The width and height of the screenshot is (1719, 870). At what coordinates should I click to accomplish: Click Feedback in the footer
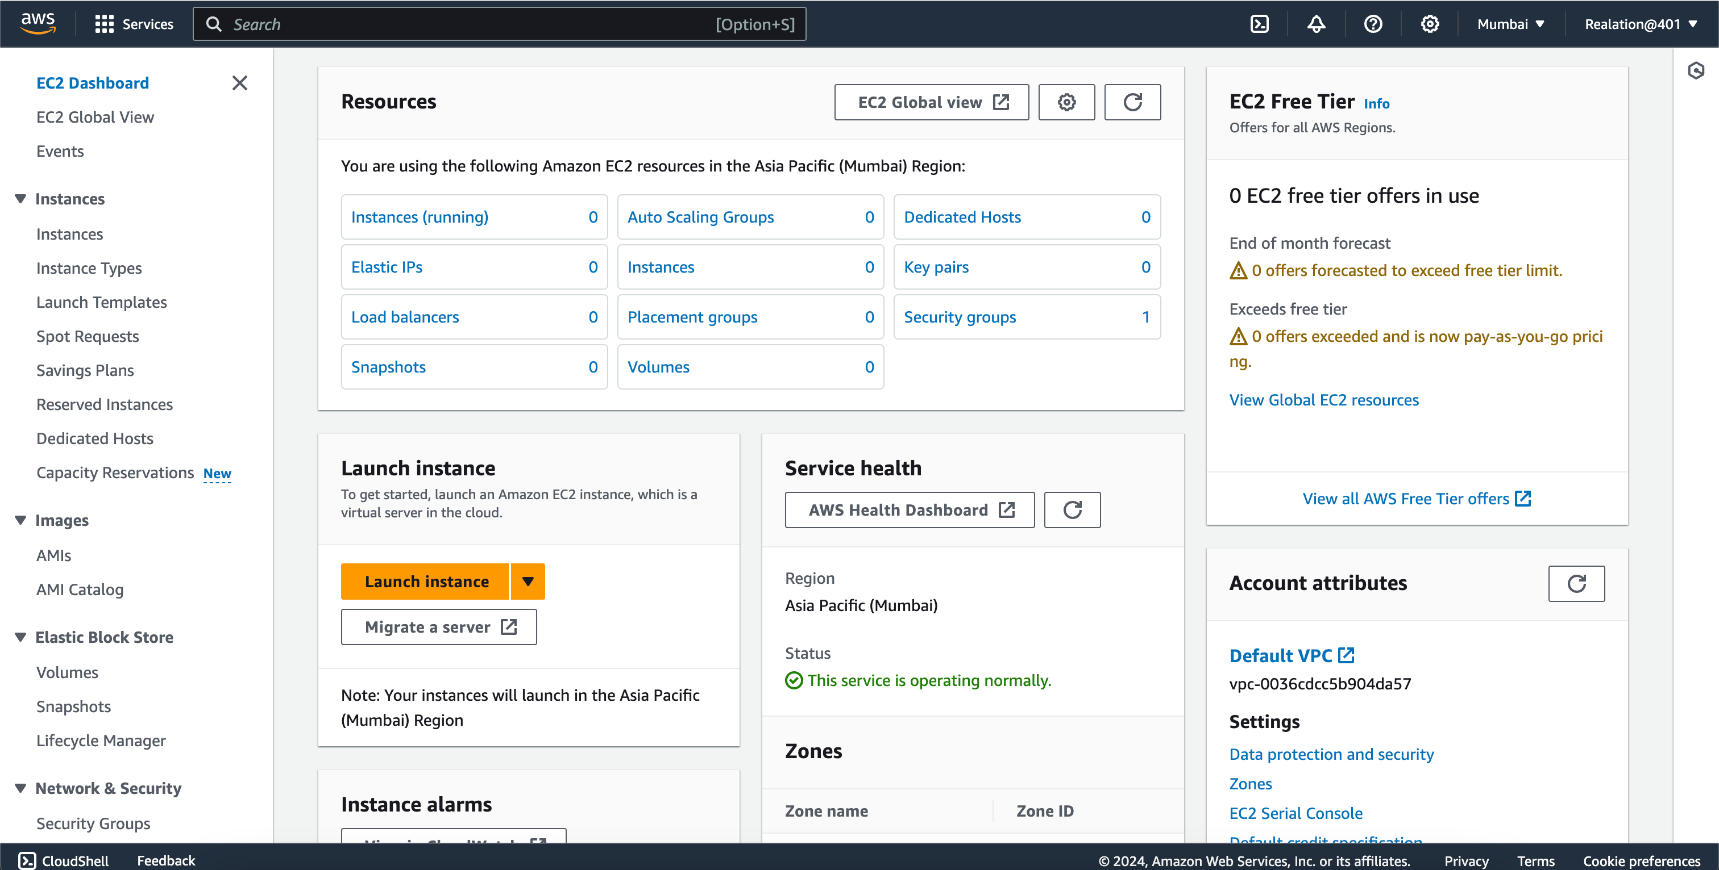166,860
